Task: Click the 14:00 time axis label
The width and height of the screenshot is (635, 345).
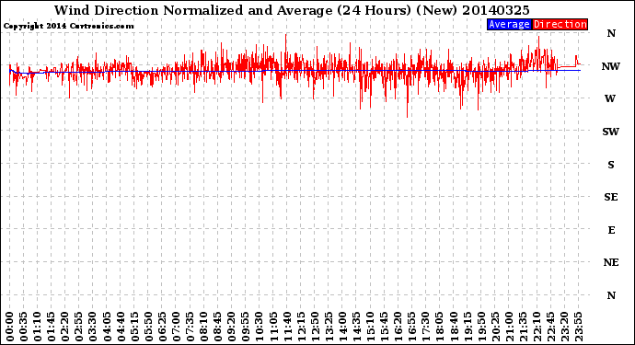Action: 342,327
